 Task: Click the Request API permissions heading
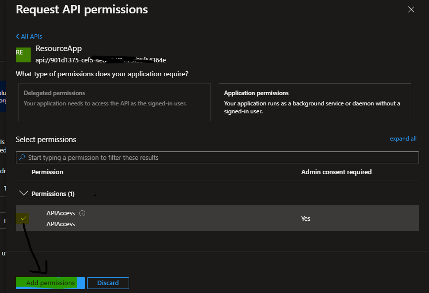click(x=82, y=9)
